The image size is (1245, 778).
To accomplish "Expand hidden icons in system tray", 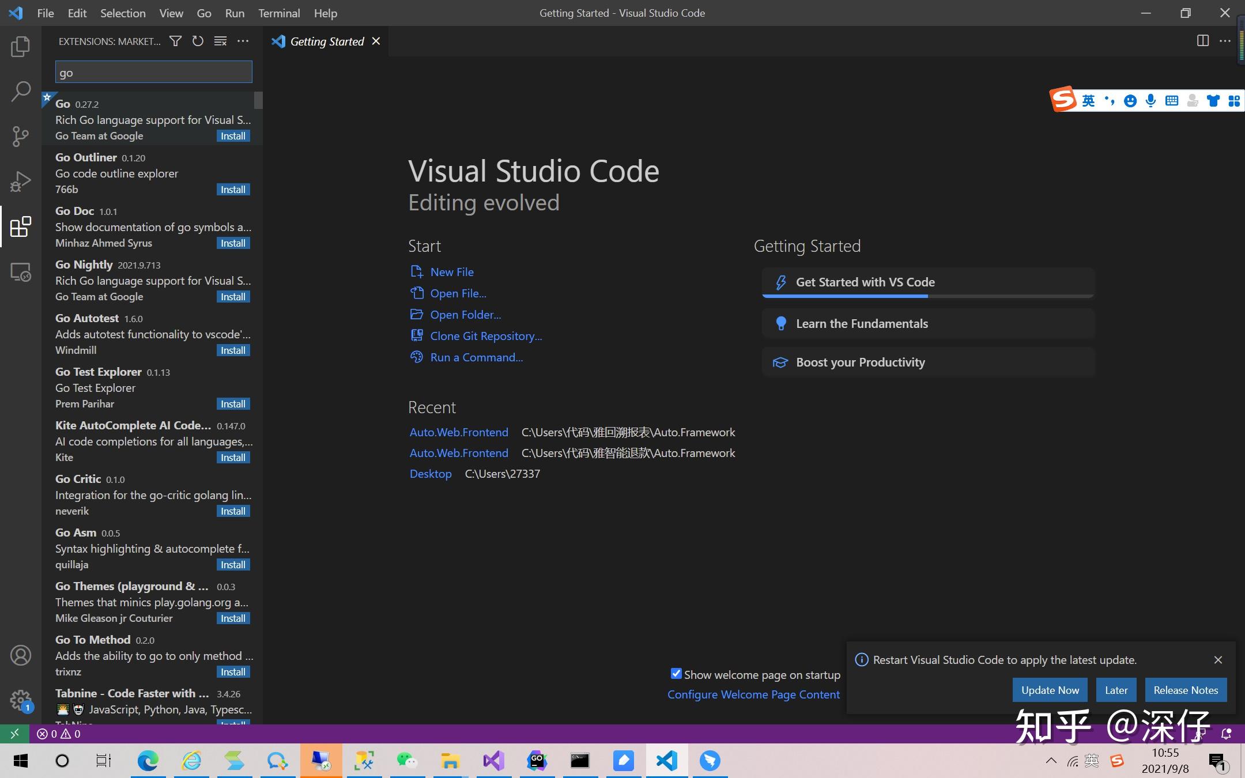I will click(x=1052, y=760).
